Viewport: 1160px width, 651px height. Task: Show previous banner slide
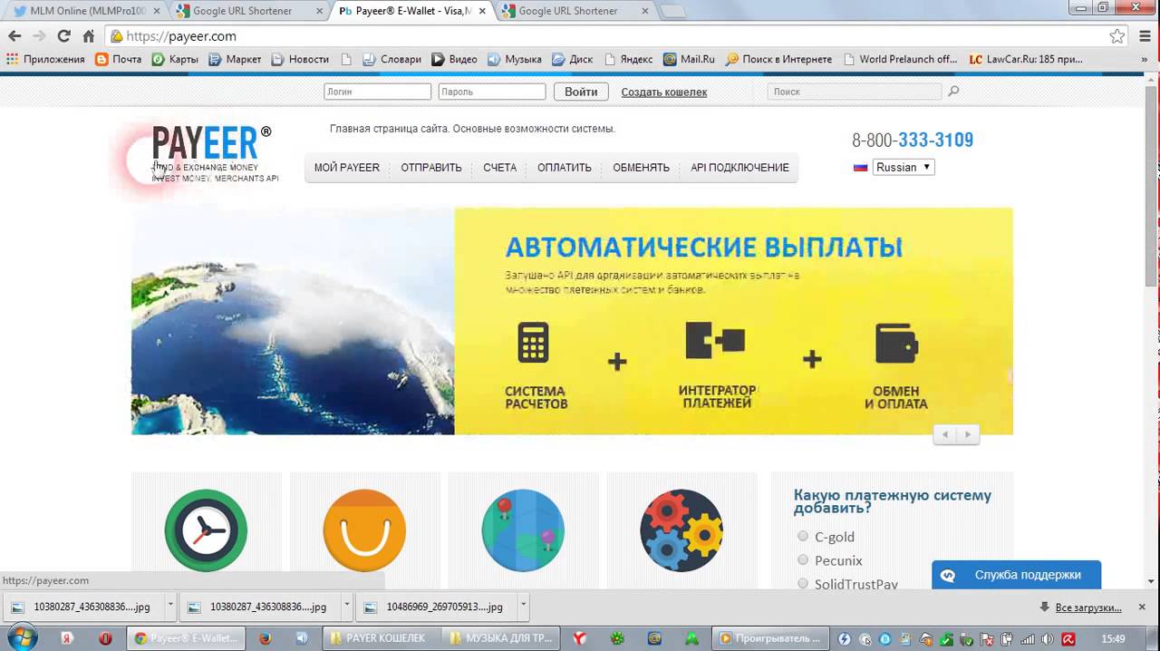coord(945,435)
